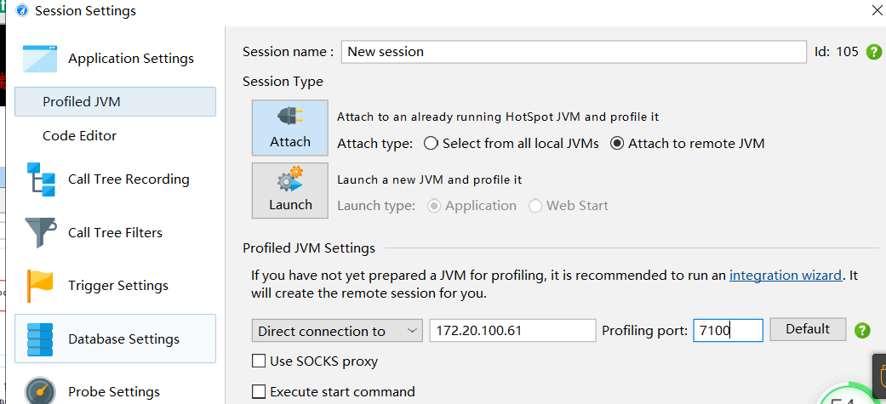Click the Session name text field

coord(574,52)
